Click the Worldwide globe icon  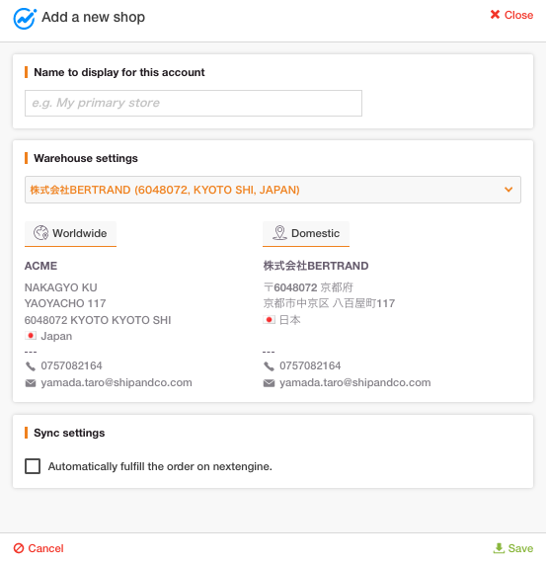(x=40, y=233)
